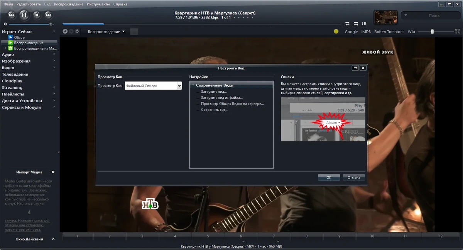
Task: Skip to the previous track
Action: pyautogui.click(x=12, y=15)
